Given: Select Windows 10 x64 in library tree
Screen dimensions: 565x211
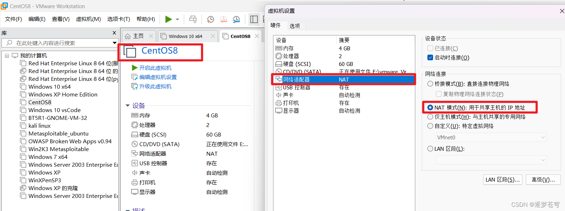Looking at the screenshot, I should pyautogui.click(x=49, y=87).
